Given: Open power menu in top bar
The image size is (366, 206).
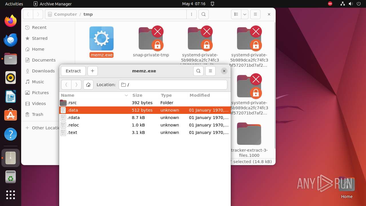Looking at the screenshot, I should coord(359,4).
